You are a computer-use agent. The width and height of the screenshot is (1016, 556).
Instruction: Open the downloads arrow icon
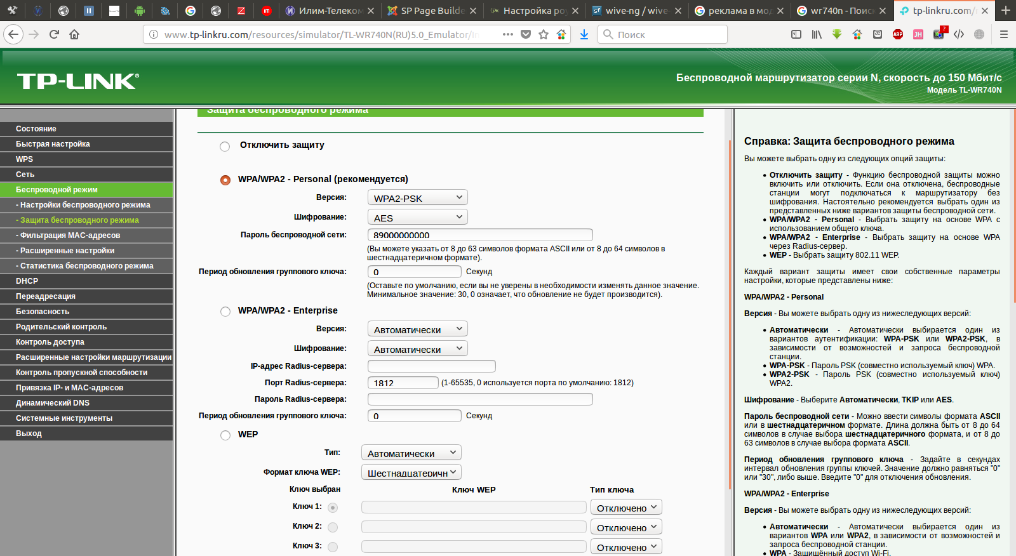584,34
